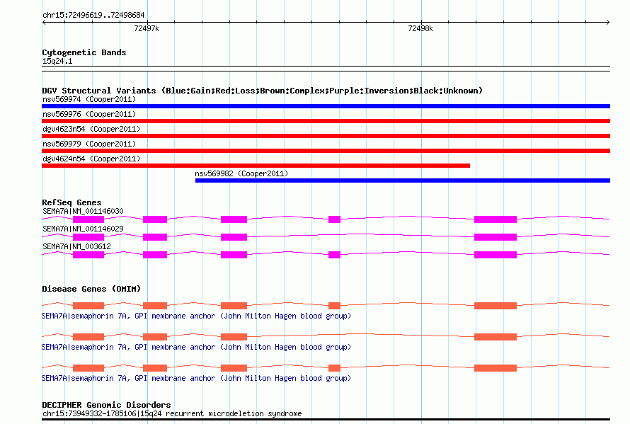This screenshot has width=630, height=424.
Task: Open the RefSeq Genes track title
Action: pos(71,202)
